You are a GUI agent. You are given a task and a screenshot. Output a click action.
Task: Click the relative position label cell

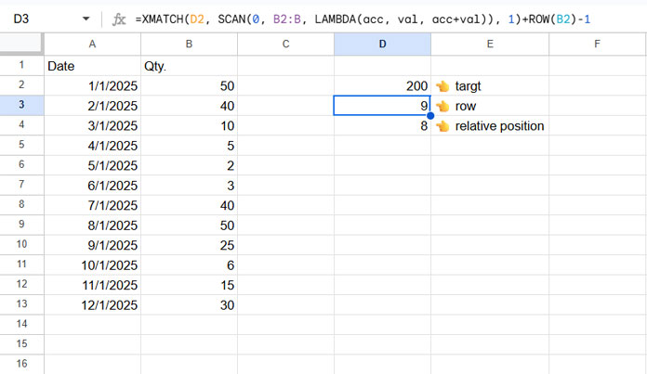(x=490, y=125)
